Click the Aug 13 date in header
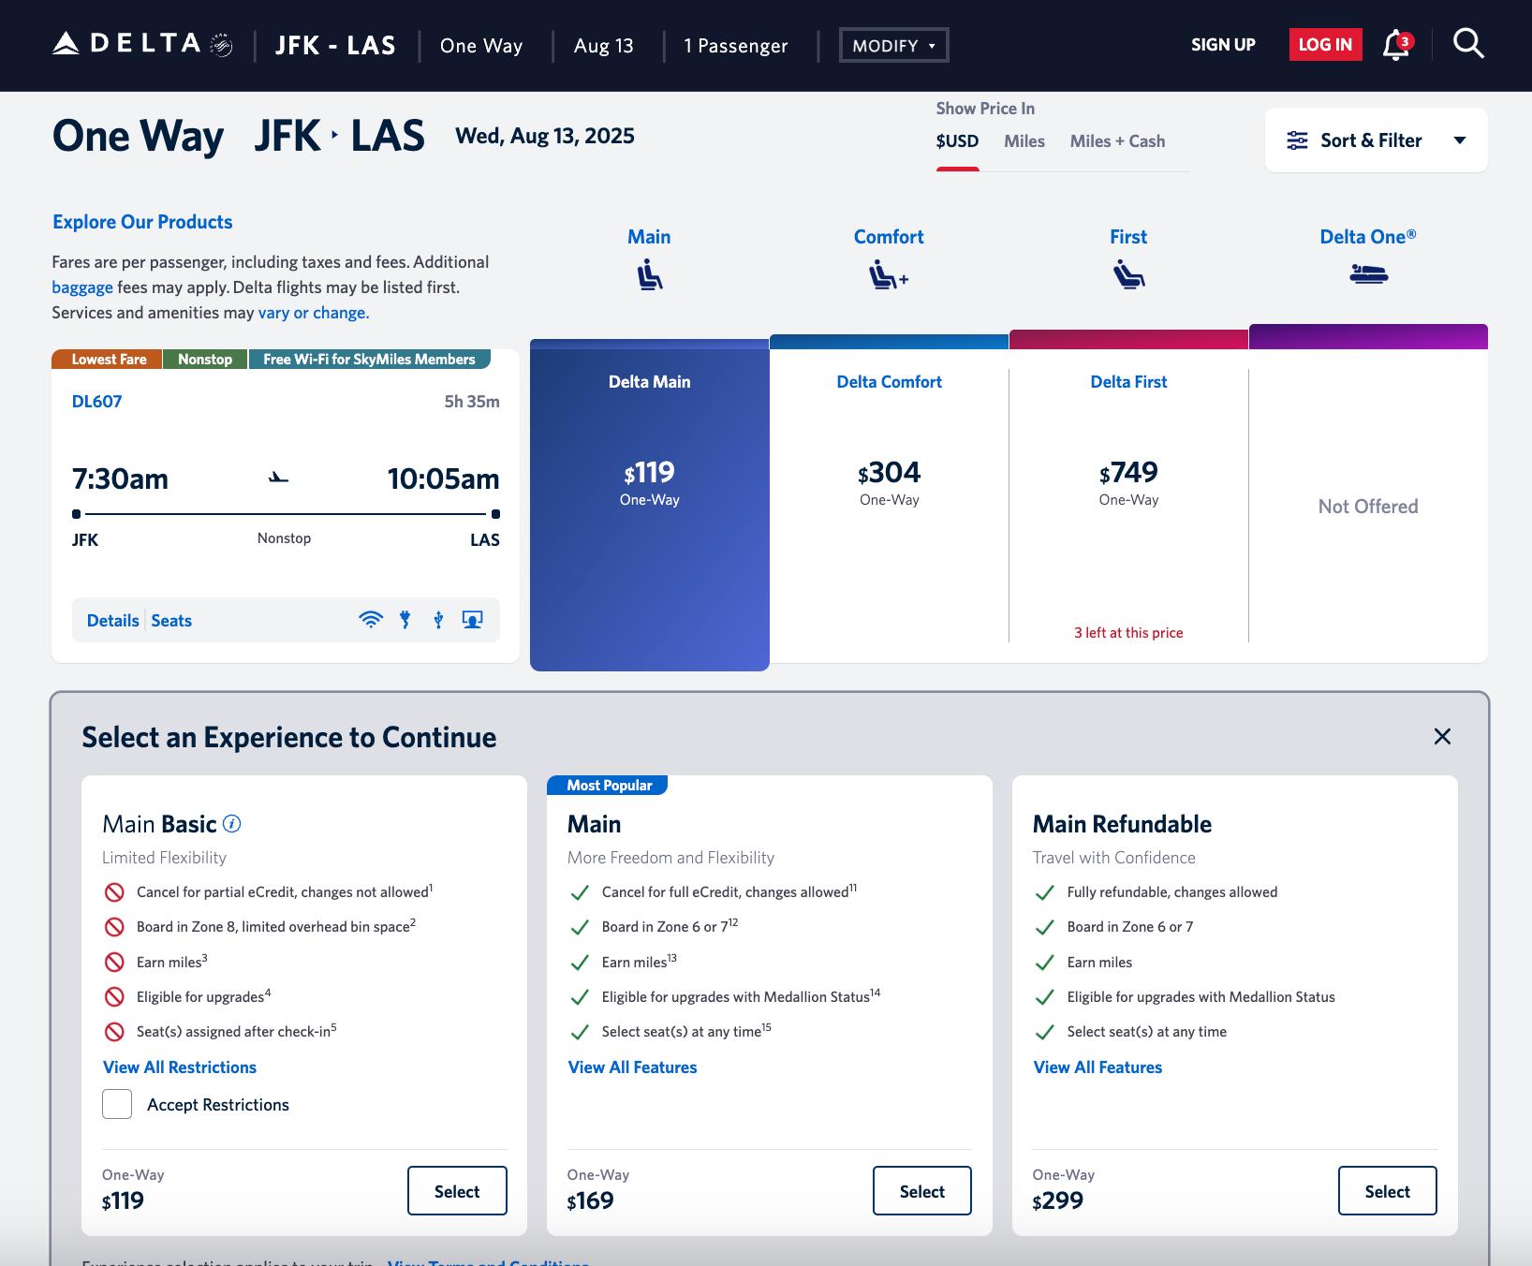The image size is (1532, 1266). [x=604, y=45]
